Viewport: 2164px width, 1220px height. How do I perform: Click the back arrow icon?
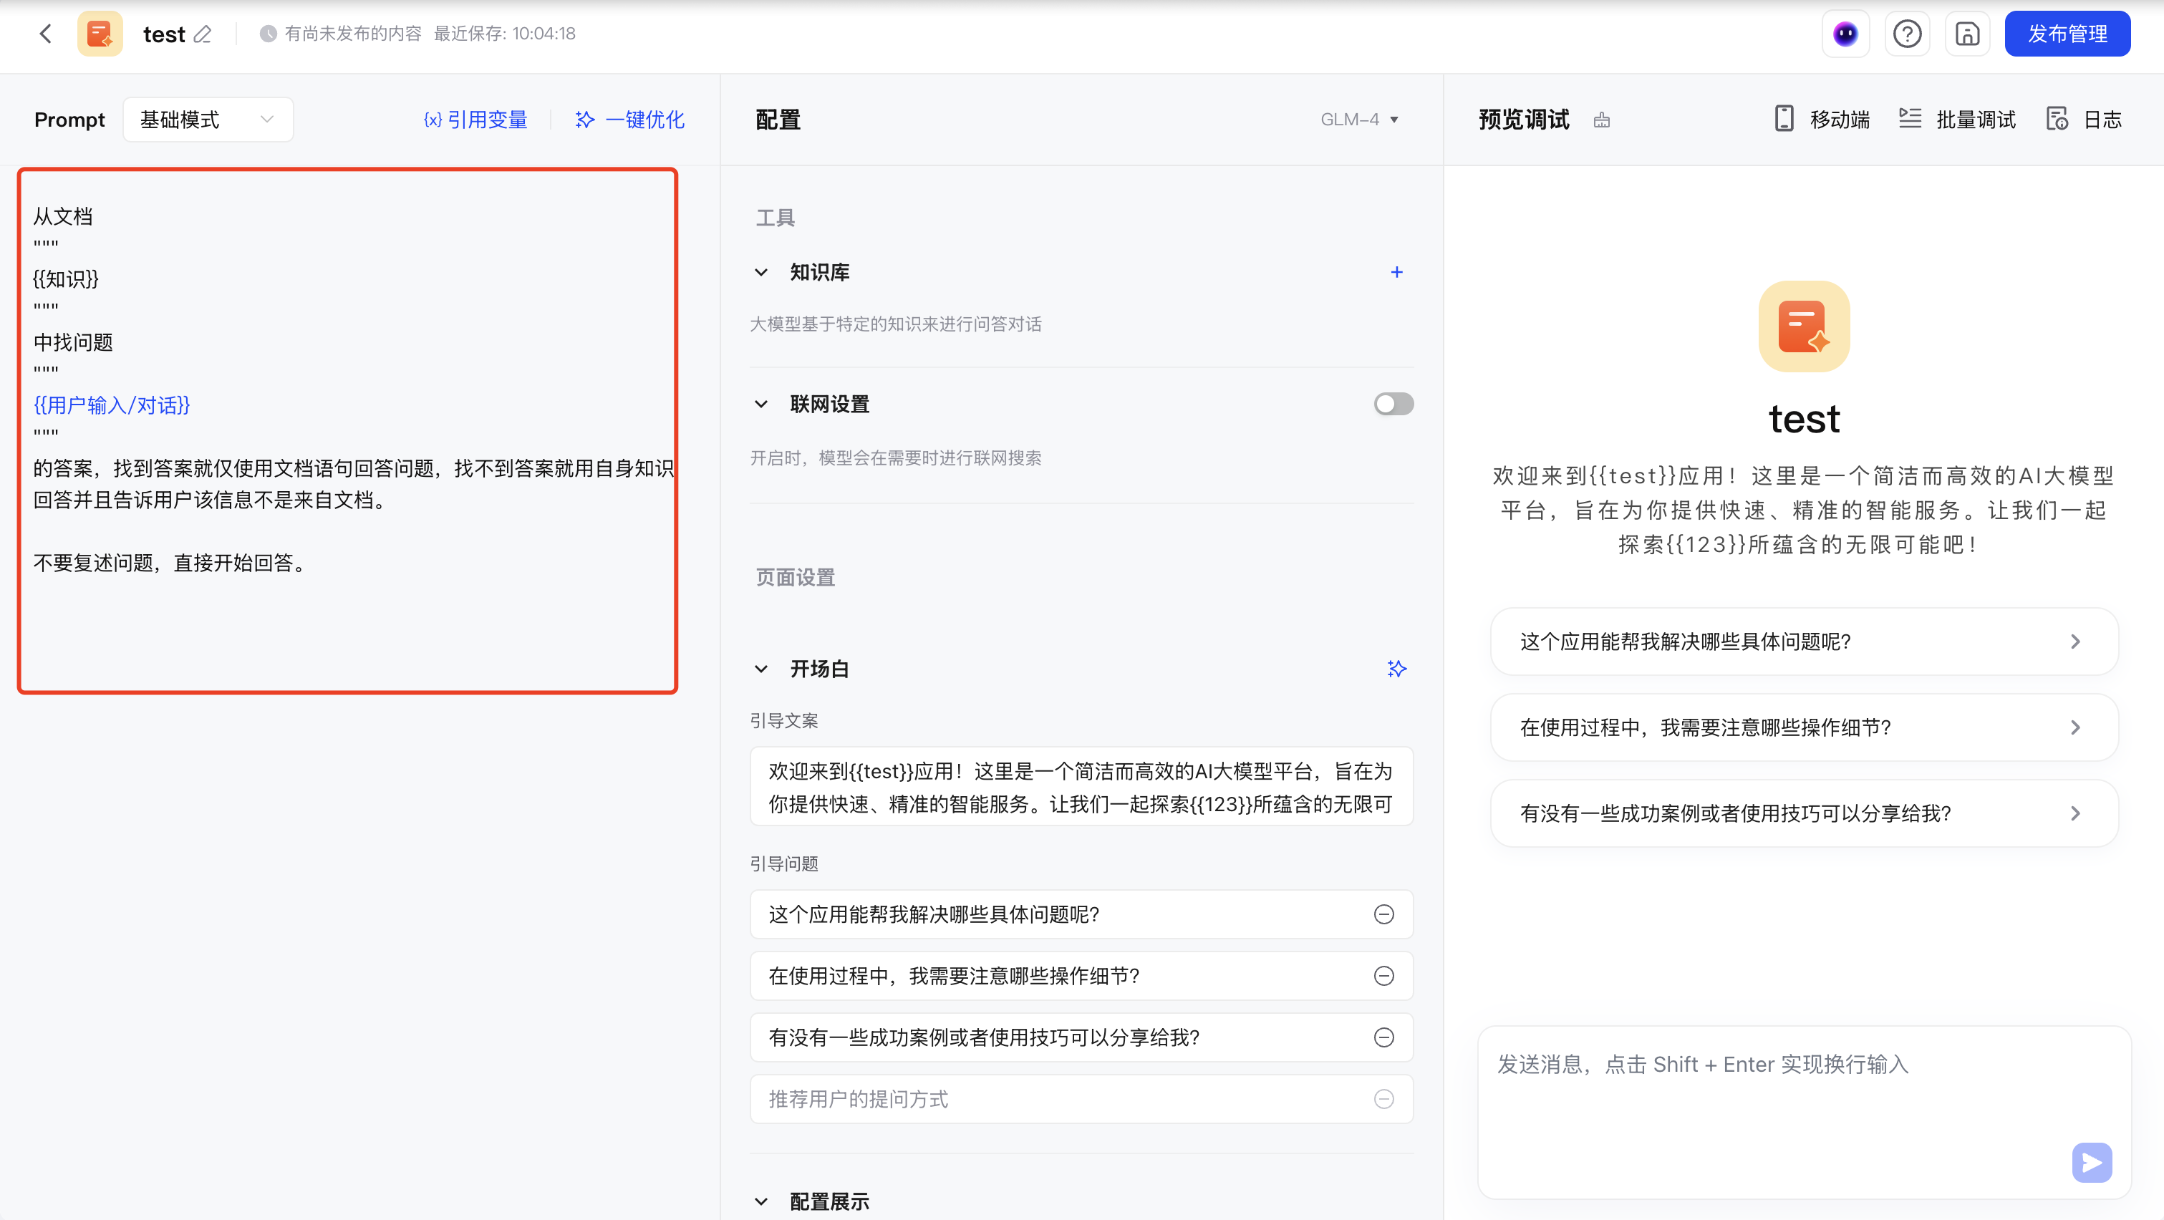click(x=47, y=34)
